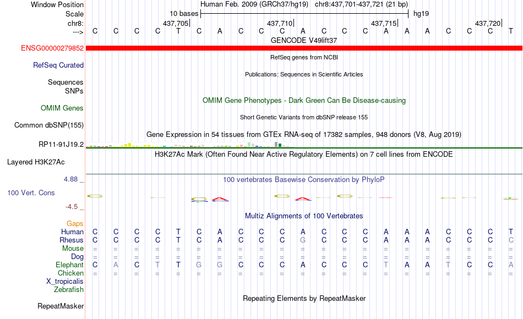
Task: Open the Common dbSNP(155) track label
Action: pyautogui.click(x=48, y=125)
